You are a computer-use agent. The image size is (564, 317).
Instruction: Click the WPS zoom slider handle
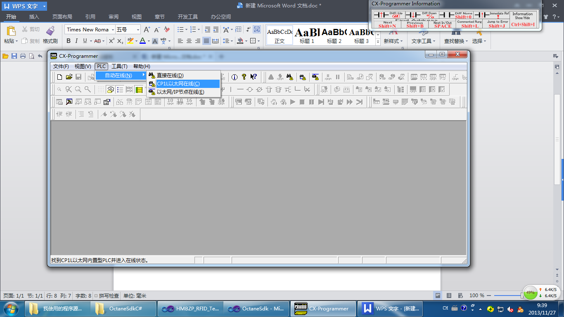[522, 296]
